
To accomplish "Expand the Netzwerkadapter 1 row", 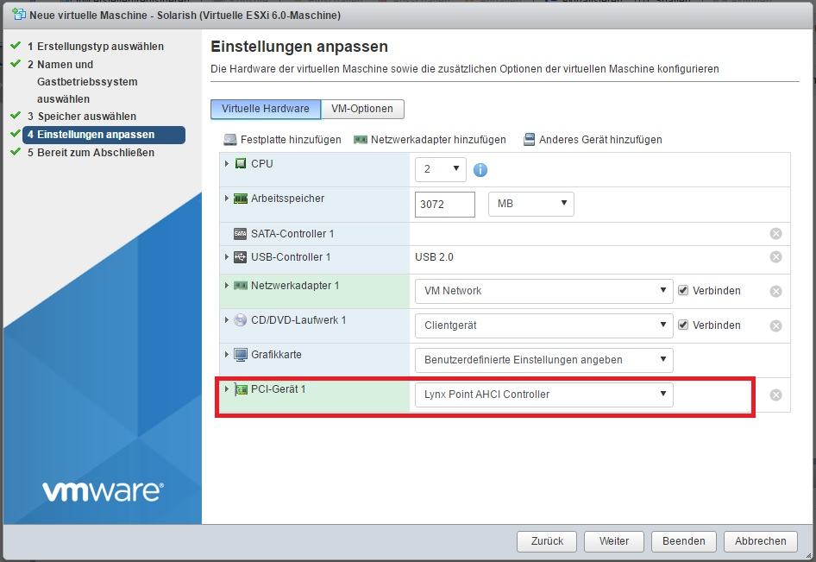I will (227, 285).
